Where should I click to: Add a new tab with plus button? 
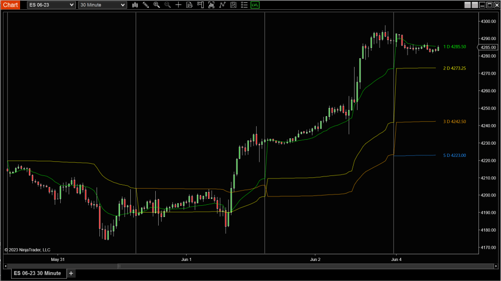coord(71,273)
